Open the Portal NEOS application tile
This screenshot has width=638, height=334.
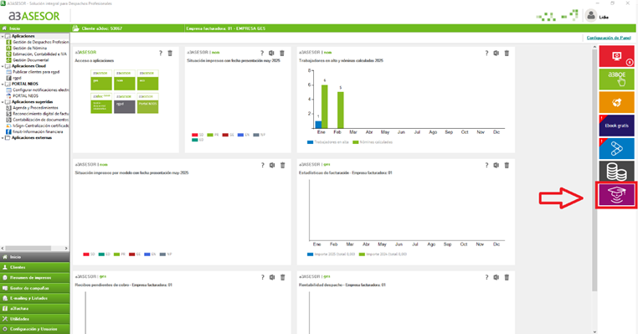click(147, 103)
